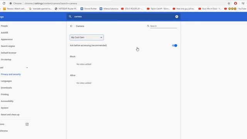Click the Block section heading
The height and width of the screenshot is (139, 247).
point(73,56)
